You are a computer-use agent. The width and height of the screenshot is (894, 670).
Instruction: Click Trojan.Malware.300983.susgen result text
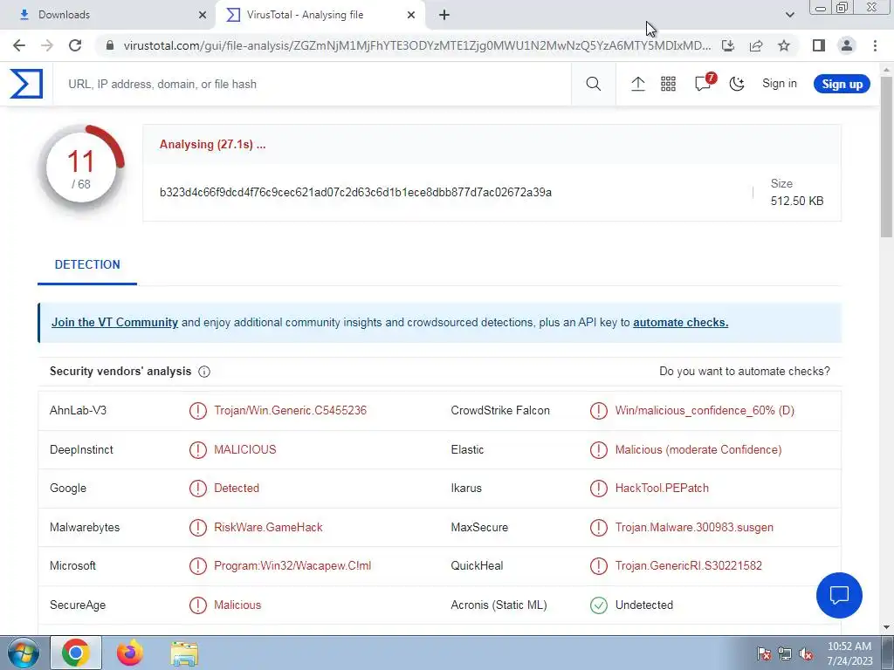(x=694, y=527)
